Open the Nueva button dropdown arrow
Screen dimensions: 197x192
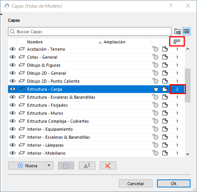49,165
